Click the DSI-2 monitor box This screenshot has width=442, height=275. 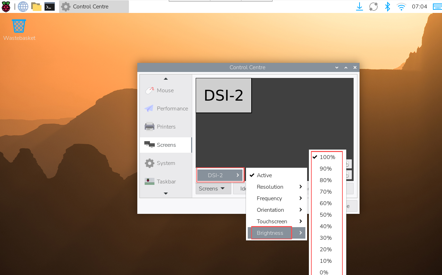224,95
